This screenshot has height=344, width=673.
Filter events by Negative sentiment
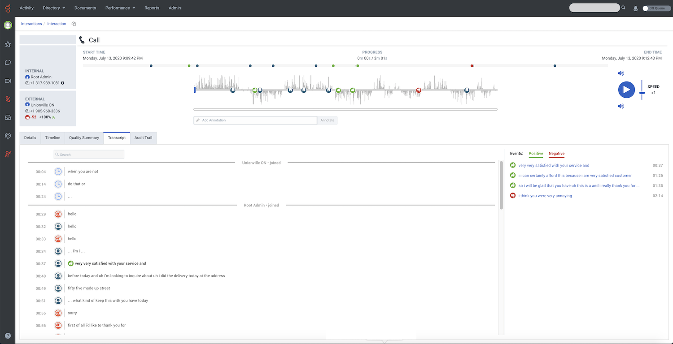tap(556, 154)
